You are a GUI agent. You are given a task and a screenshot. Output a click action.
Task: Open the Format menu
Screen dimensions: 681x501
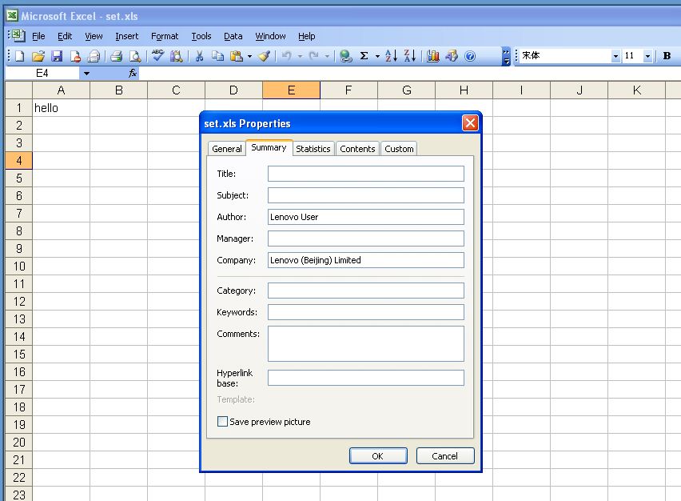[165, 36]
